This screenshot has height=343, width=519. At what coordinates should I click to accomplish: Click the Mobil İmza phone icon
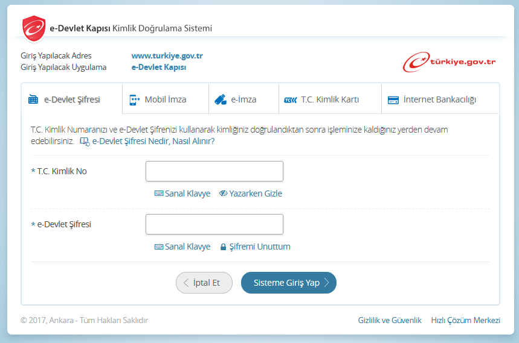(x=134, y=100)
